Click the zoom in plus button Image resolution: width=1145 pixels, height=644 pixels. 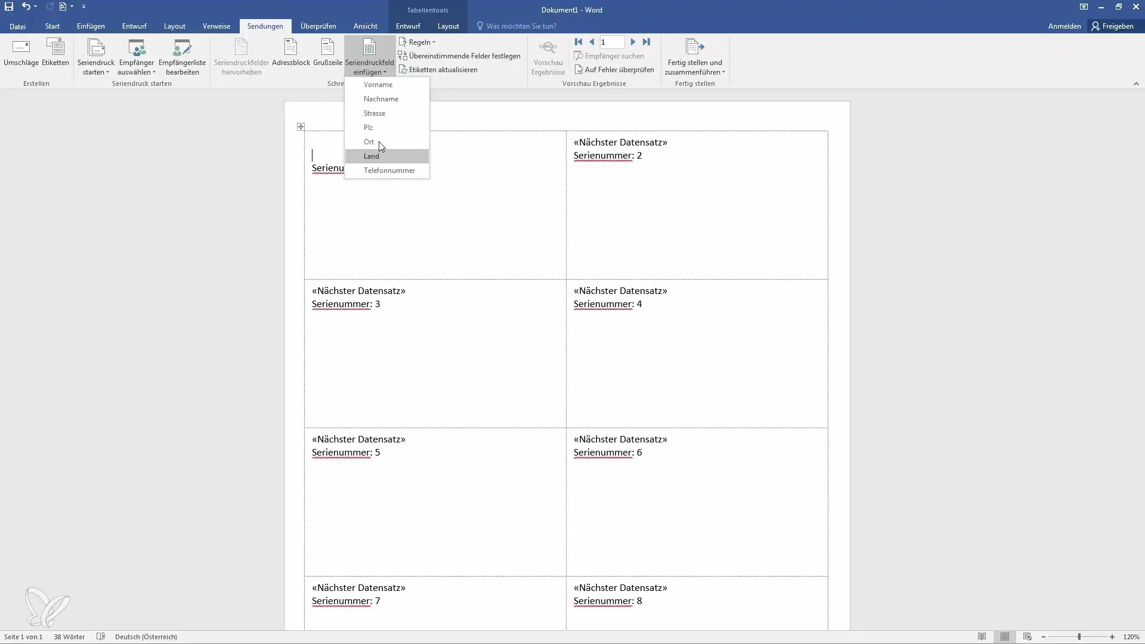pyautogui.click(x=1112, y=637)
